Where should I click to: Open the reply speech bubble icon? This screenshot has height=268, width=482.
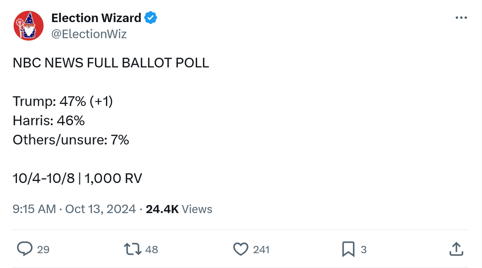25,249
